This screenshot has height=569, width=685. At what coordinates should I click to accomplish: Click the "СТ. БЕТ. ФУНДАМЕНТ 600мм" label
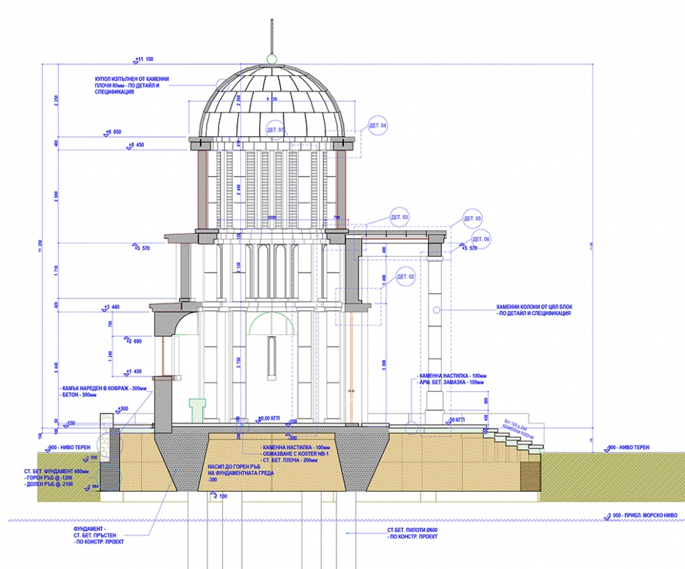pos(56,472)
